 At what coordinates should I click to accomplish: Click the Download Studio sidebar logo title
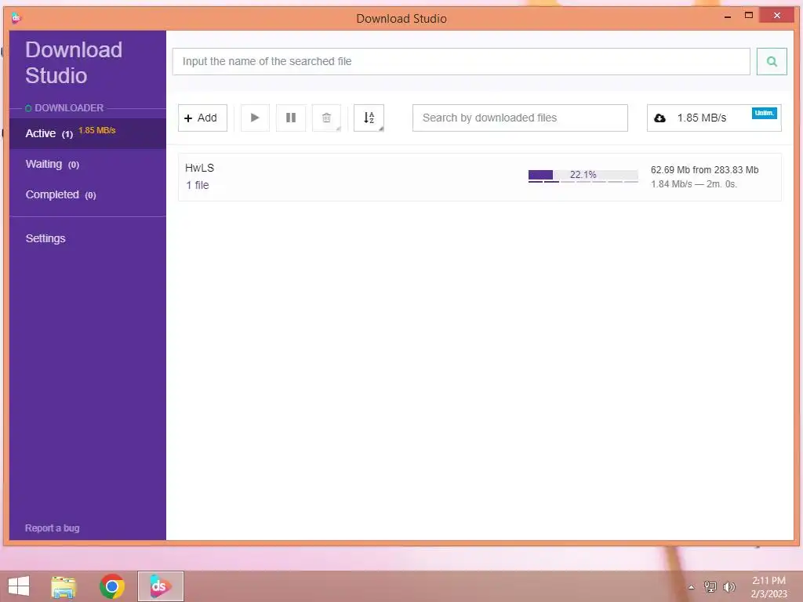click(74, 63)
